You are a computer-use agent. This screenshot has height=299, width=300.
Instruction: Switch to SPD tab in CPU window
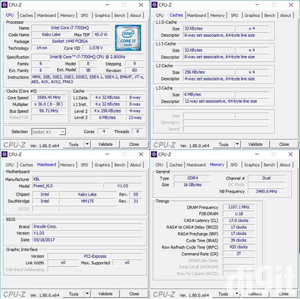[x=84, y=15]
